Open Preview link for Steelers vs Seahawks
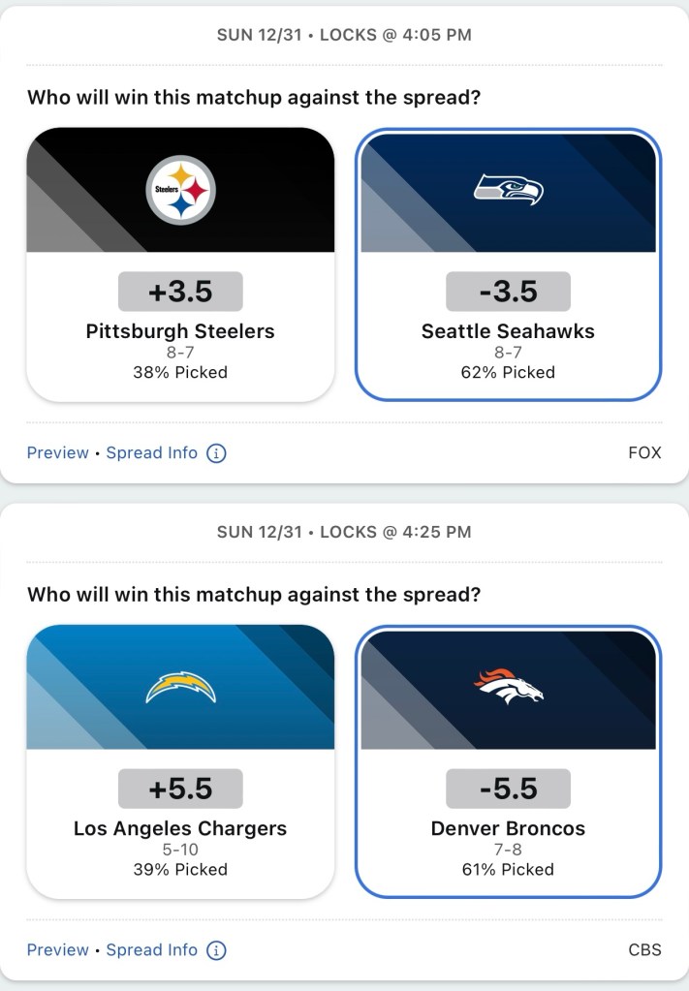 (57, 453)
